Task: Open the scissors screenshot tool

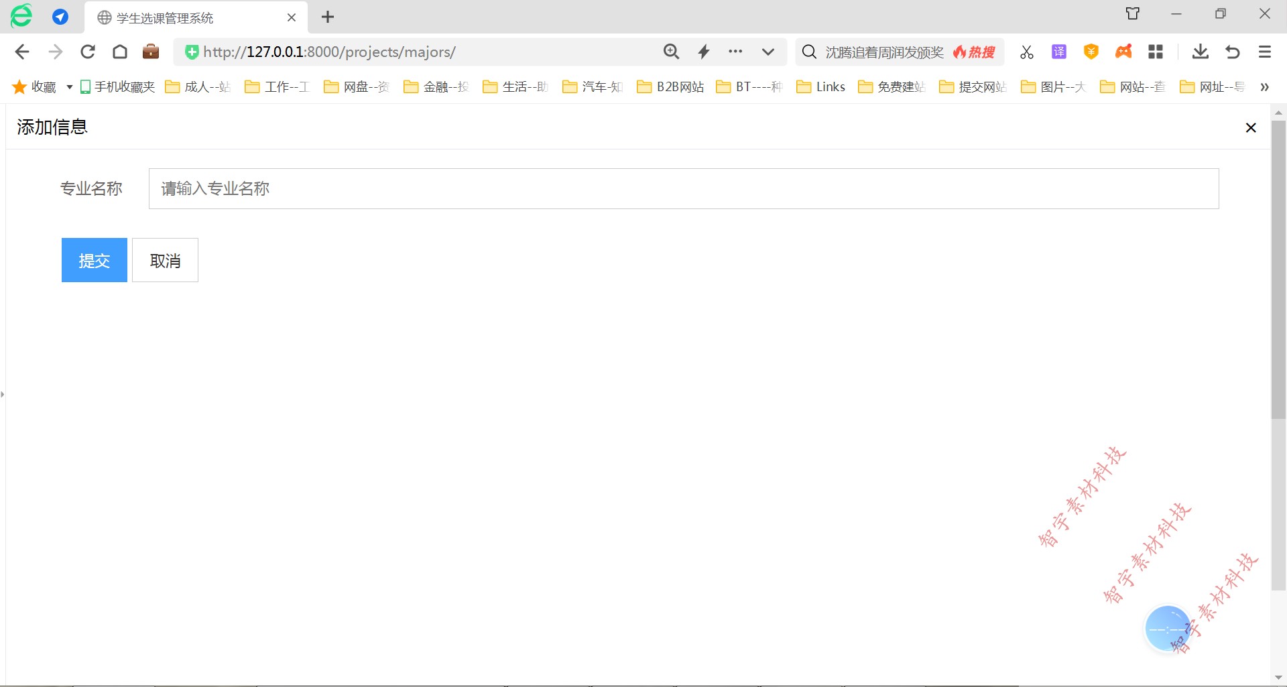Action: tap(1026, 52)
